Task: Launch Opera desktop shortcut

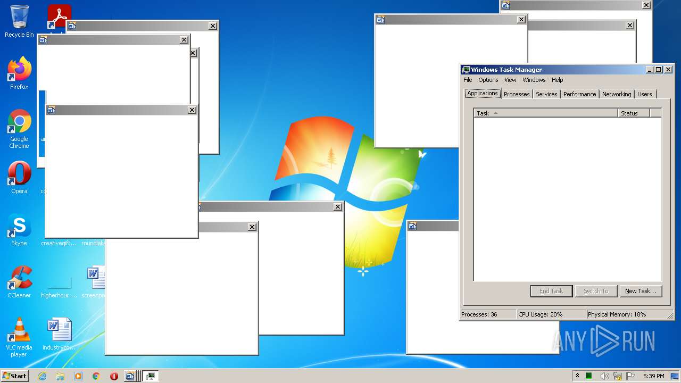Action: pyautogui.click(x=19, y=178)
